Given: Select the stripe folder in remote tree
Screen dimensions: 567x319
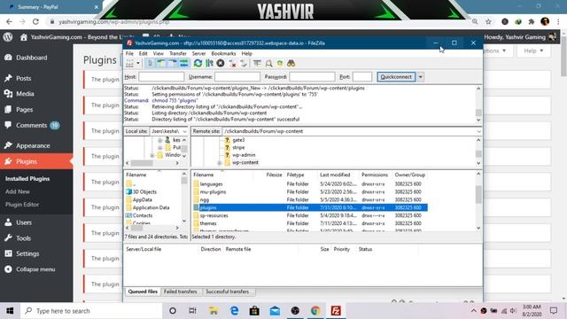Looking at the screenshot, I should tap(238, 148).
